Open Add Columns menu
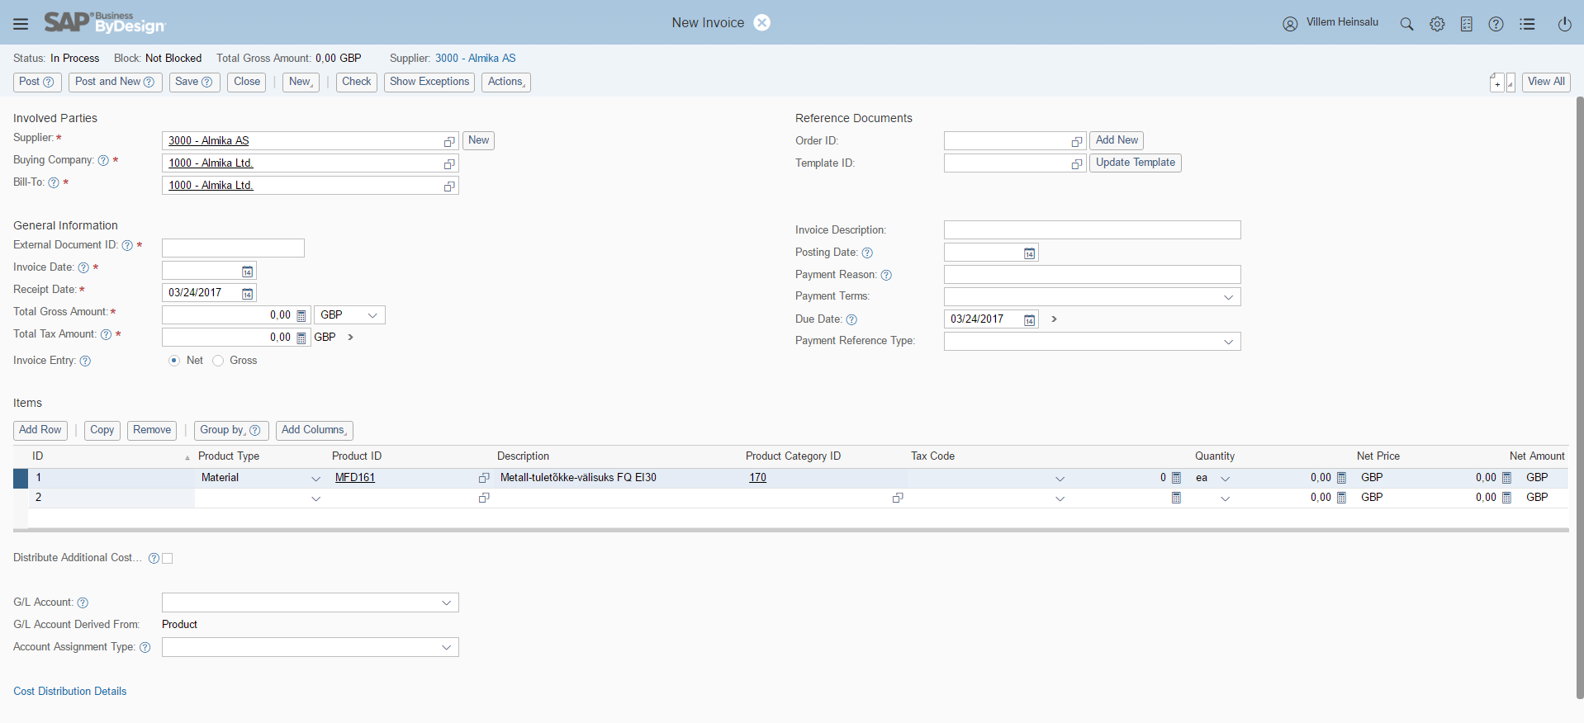The width and height of the screenshot is (1584, 723). pyautogui.click(x=315, y=431)
